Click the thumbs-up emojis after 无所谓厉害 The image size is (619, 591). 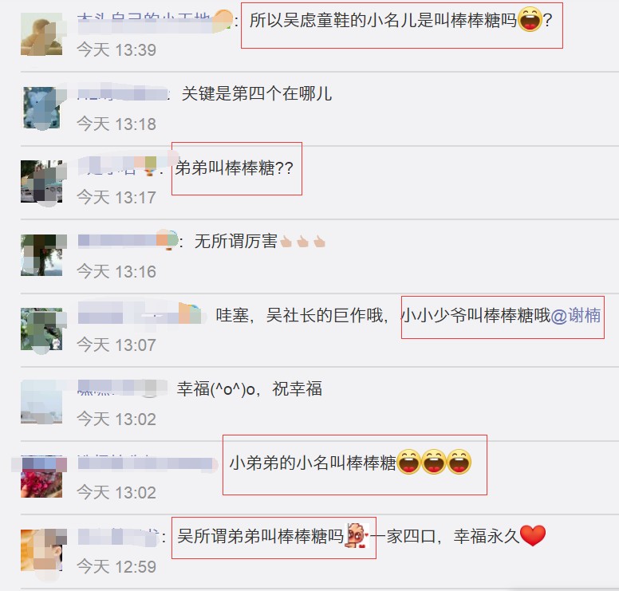coord(303,241)
